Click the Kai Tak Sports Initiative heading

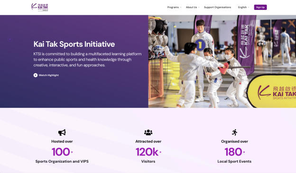[74, 44]
